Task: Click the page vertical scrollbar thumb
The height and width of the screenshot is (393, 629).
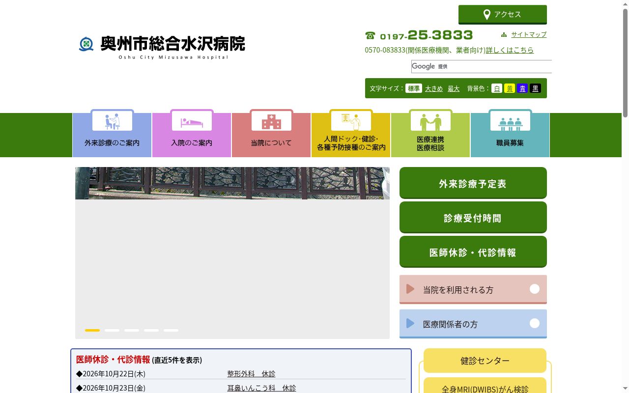Action: click(625, 63)
